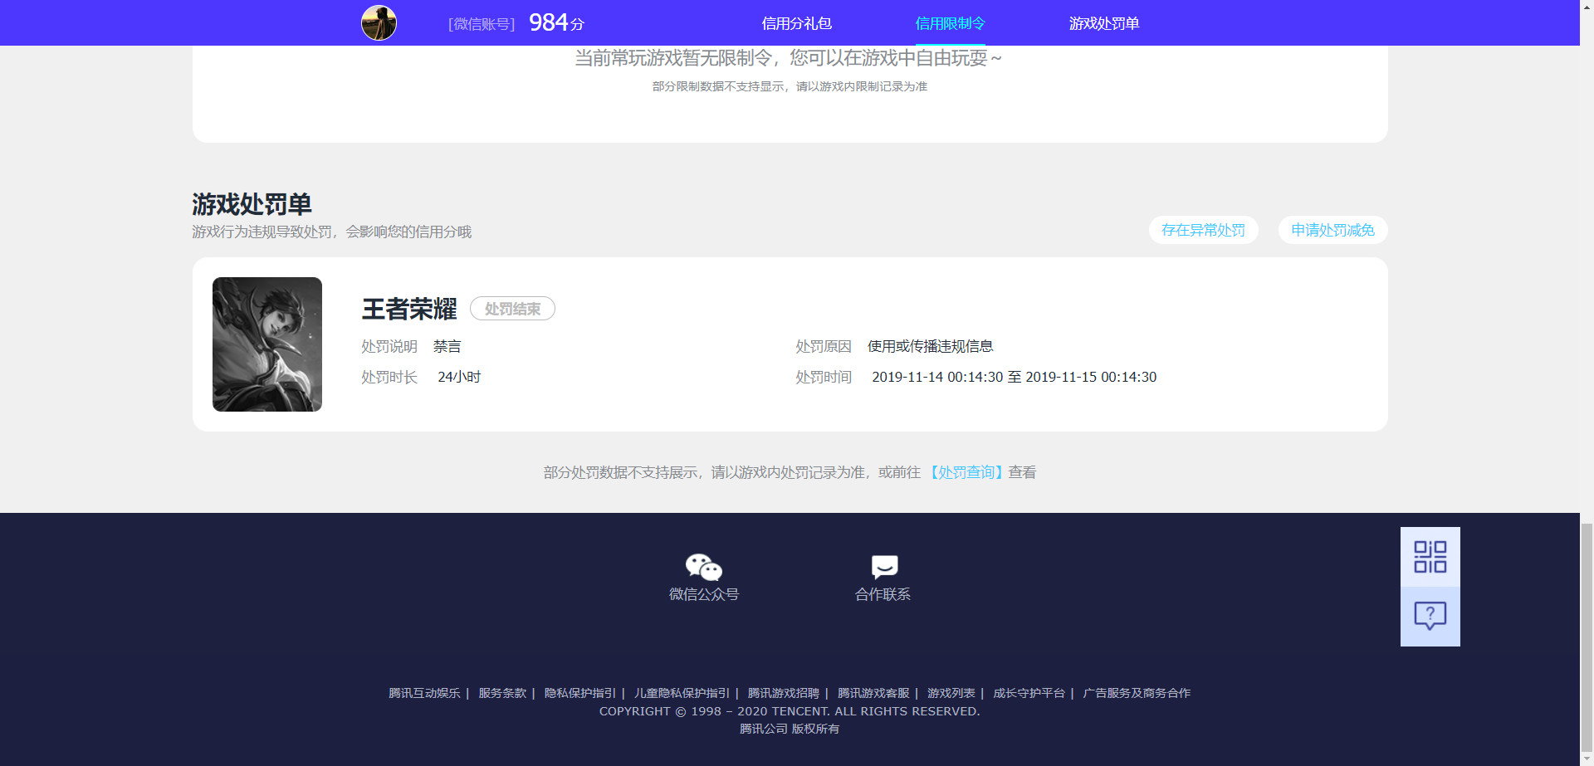Click the 24小时 penalty duration value
The width and height of the screenshot is (1594, 766).
(x=459, y=377)
